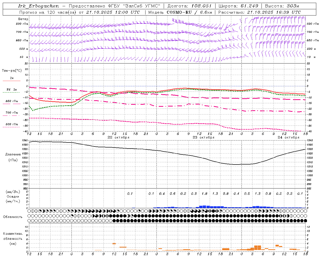This screenshot has width=320, height=256.
Task: Click the Осадки precipitation label
Action: click(x=13, y=196)
